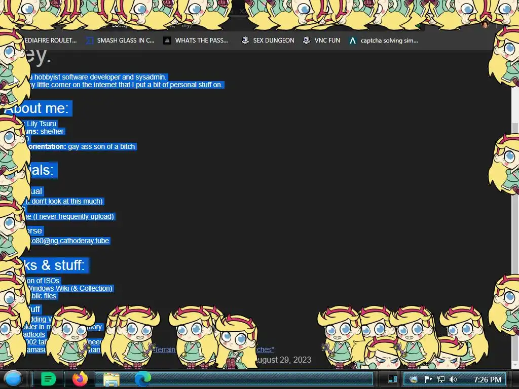
Task: Launch Firefox from the taskbar
Action: point(80,379)
